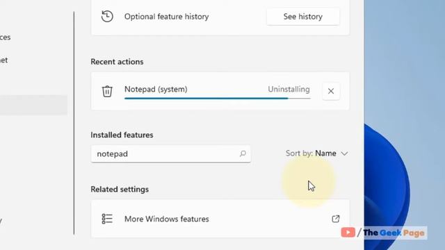Image resolution: width=445 pixels, height=250 pixels.
Task: Open the See history button
Action: point(303,17)
